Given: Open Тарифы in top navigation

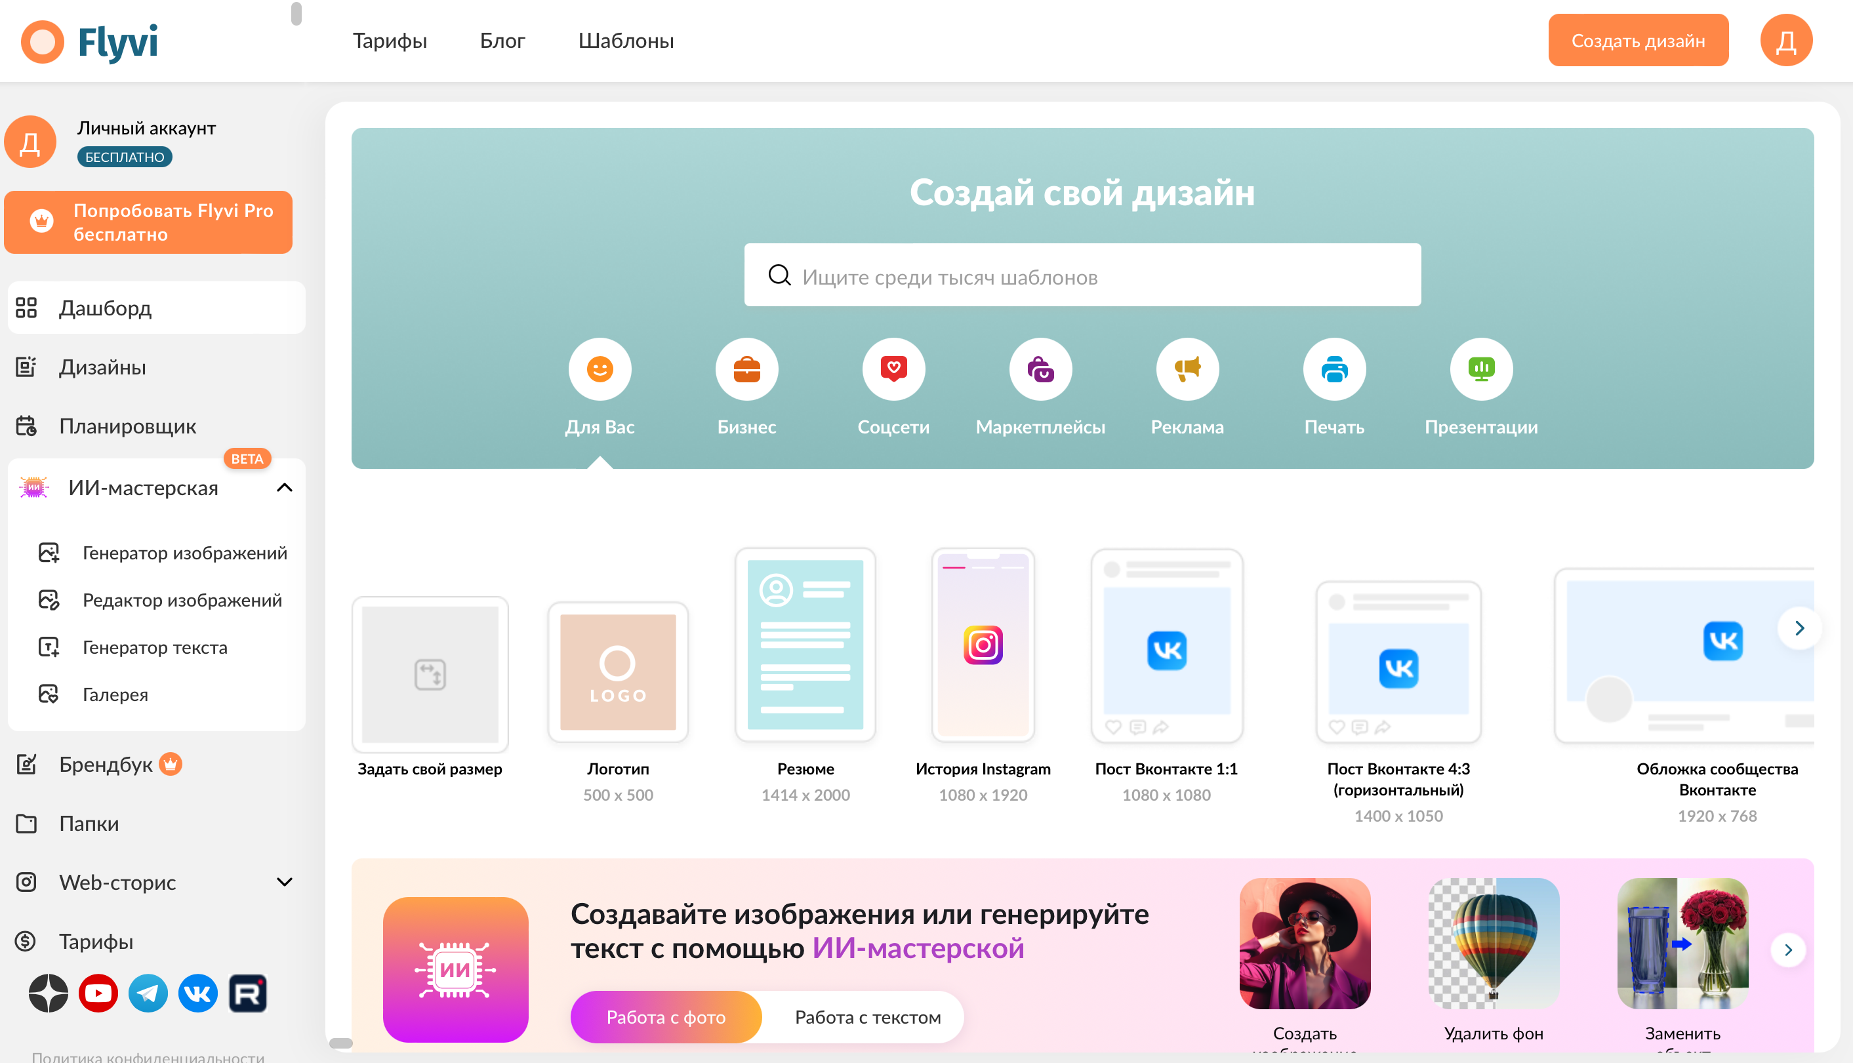Looking at the screenshot, I should [x=390, y=41].
